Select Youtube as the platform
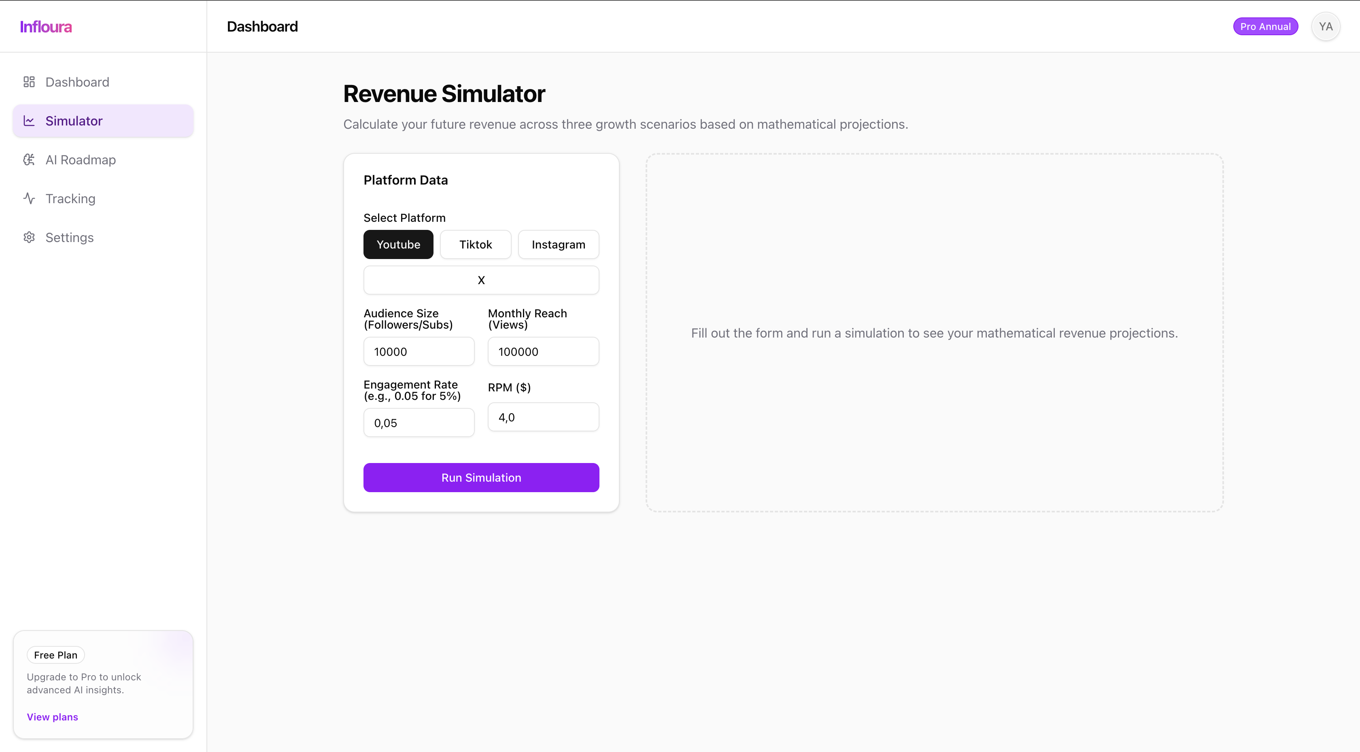 (x=399, y=244)
